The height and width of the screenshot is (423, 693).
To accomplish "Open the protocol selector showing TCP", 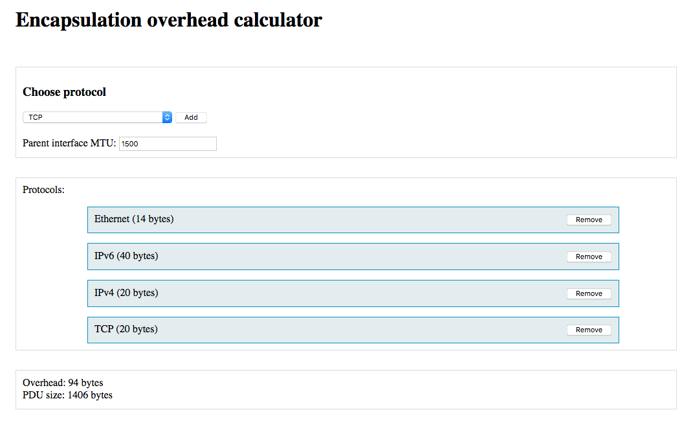I will click(x=97, y=117).
